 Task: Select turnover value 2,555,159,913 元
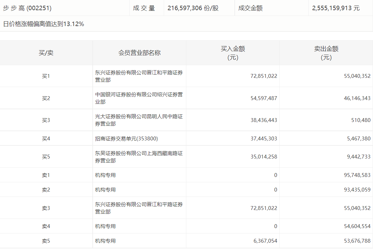[336, 8]
